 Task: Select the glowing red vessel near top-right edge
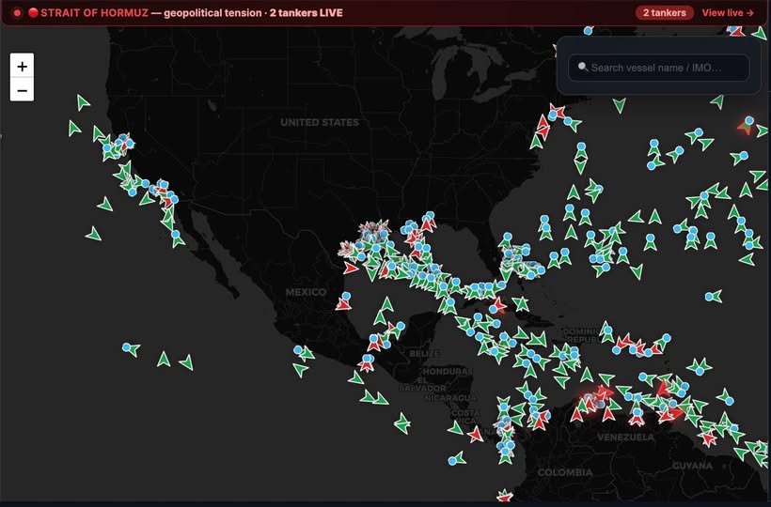coord(746,126)
